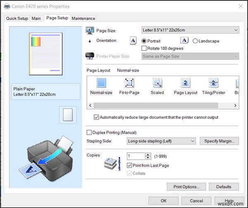Close the Canon E470 Properties window

tap(241, 6)
